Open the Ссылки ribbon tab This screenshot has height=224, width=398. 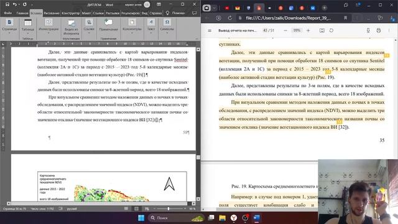click(98, 13)
